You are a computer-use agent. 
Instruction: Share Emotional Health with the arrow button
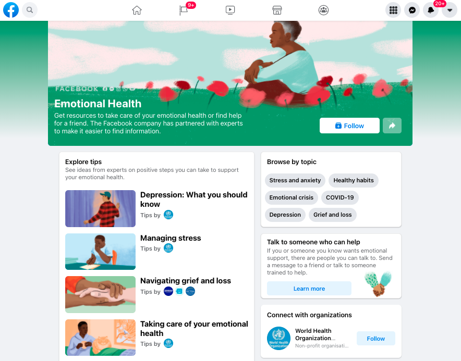pyautogui.click(x=392, y=126)
